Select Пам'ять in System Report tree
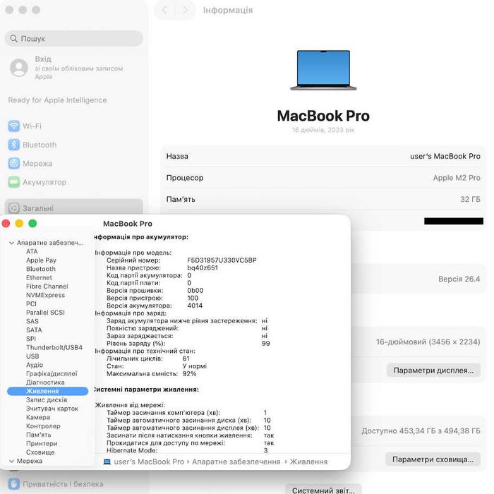The height and width of the screenshot is (494, 494). pyautogui.click(x=38, y=435)
